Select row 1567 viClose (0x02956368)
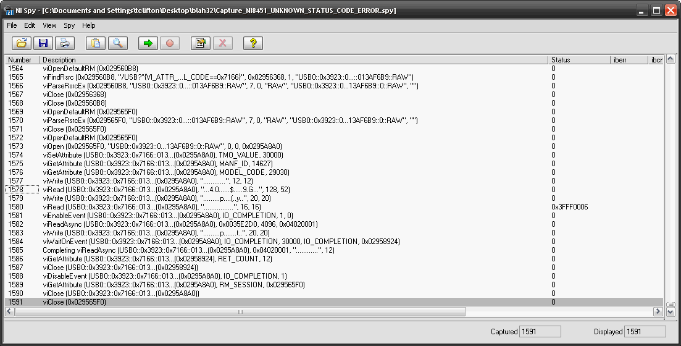The width and height of the screenshot is (681, 346). [x=334, y=95]
